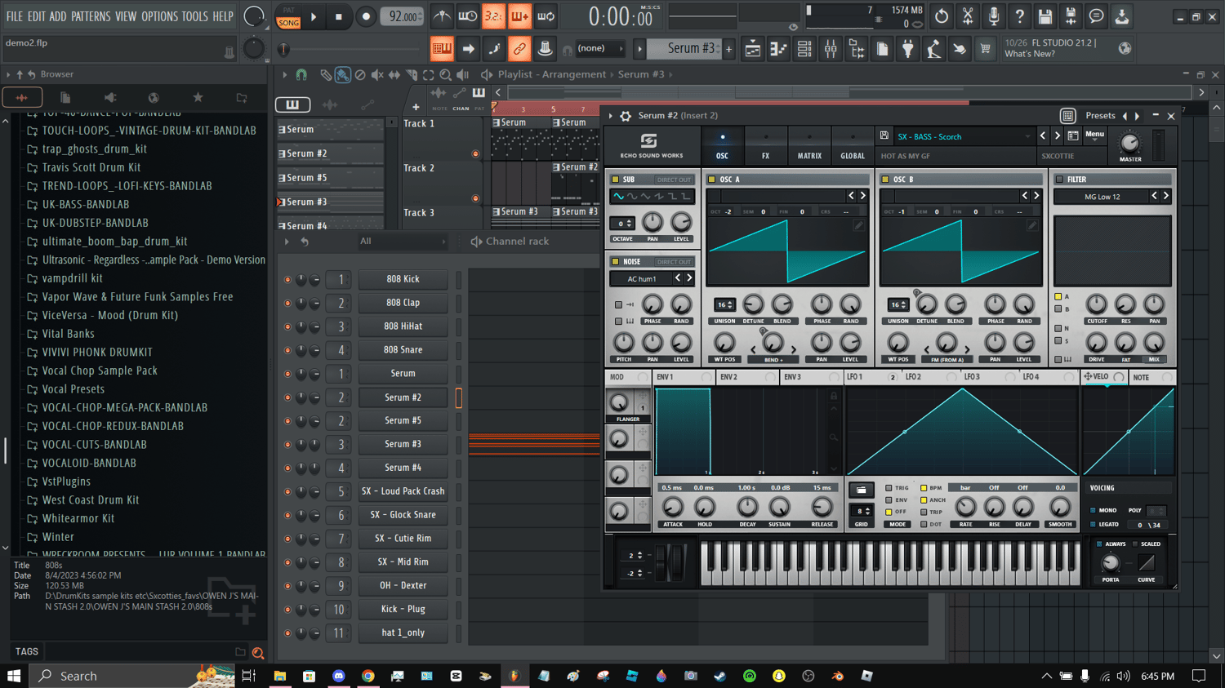Click the undo history icon
The width and height of the screenshot is (1225, 688).
tap(942, 16)
